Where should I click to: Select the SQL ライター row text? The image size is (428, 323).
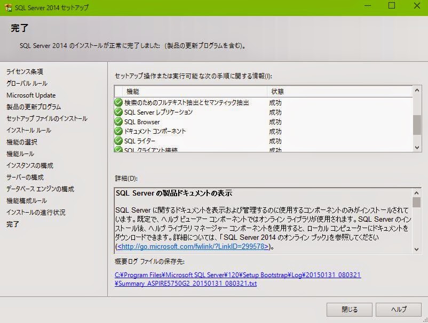(139, 141)
